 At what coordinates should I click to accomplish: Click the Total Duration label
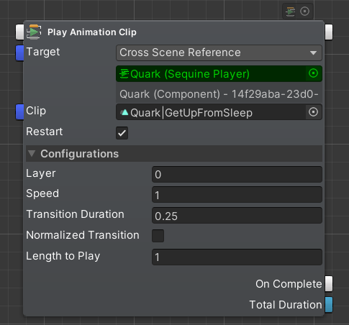[x=286, y=305]
